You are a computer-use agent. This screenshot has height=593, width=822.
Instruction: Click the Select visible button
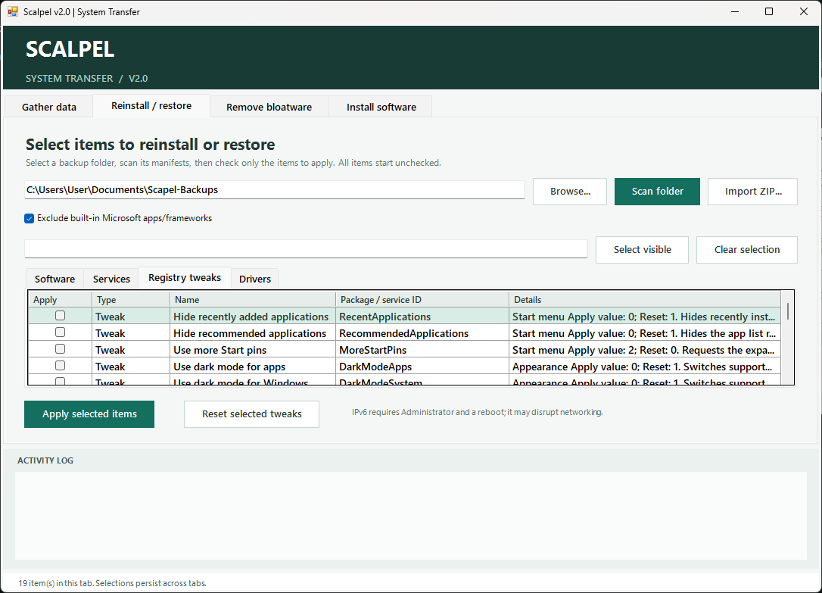tap(642, 250)
